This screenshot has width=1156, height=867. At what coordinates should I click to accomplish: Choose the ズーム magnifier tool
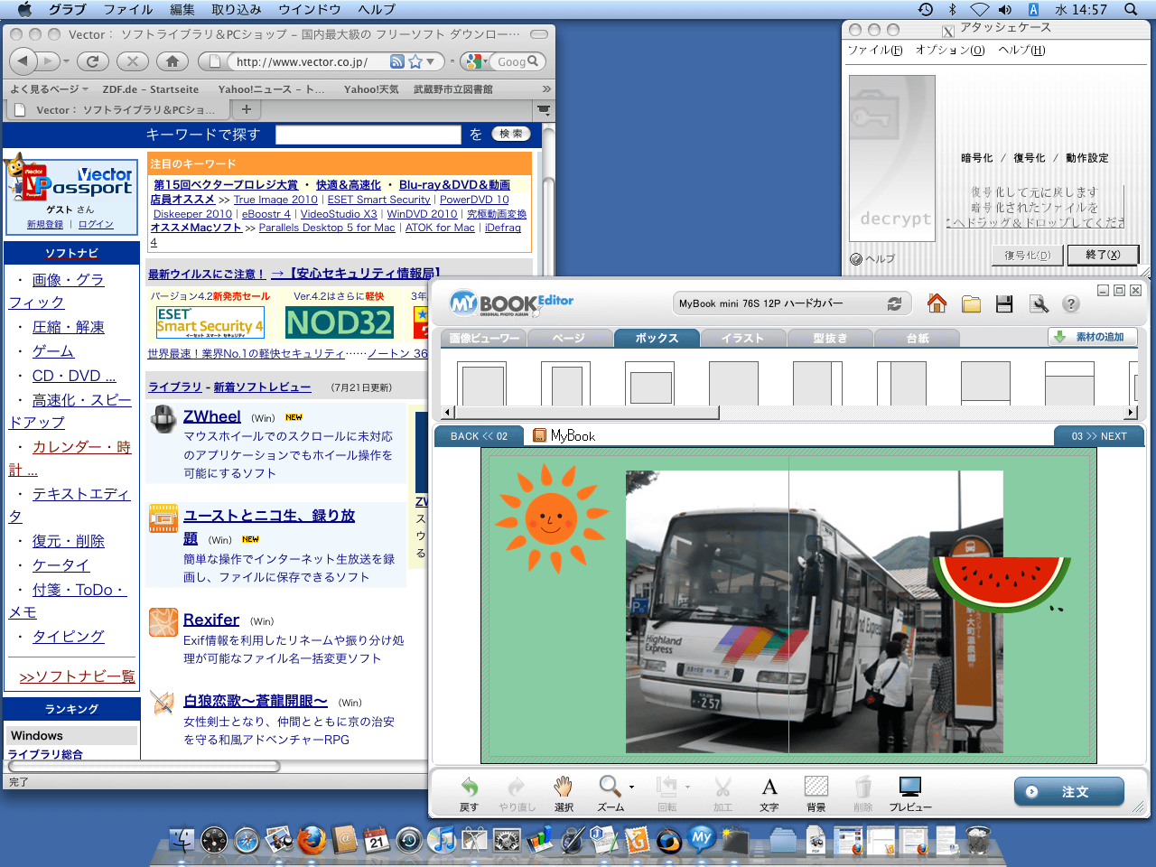coord(611,794)
